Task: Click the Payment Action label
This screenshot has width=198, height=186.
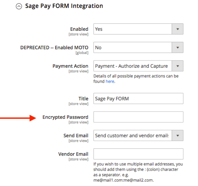Action: coord(70,66)
